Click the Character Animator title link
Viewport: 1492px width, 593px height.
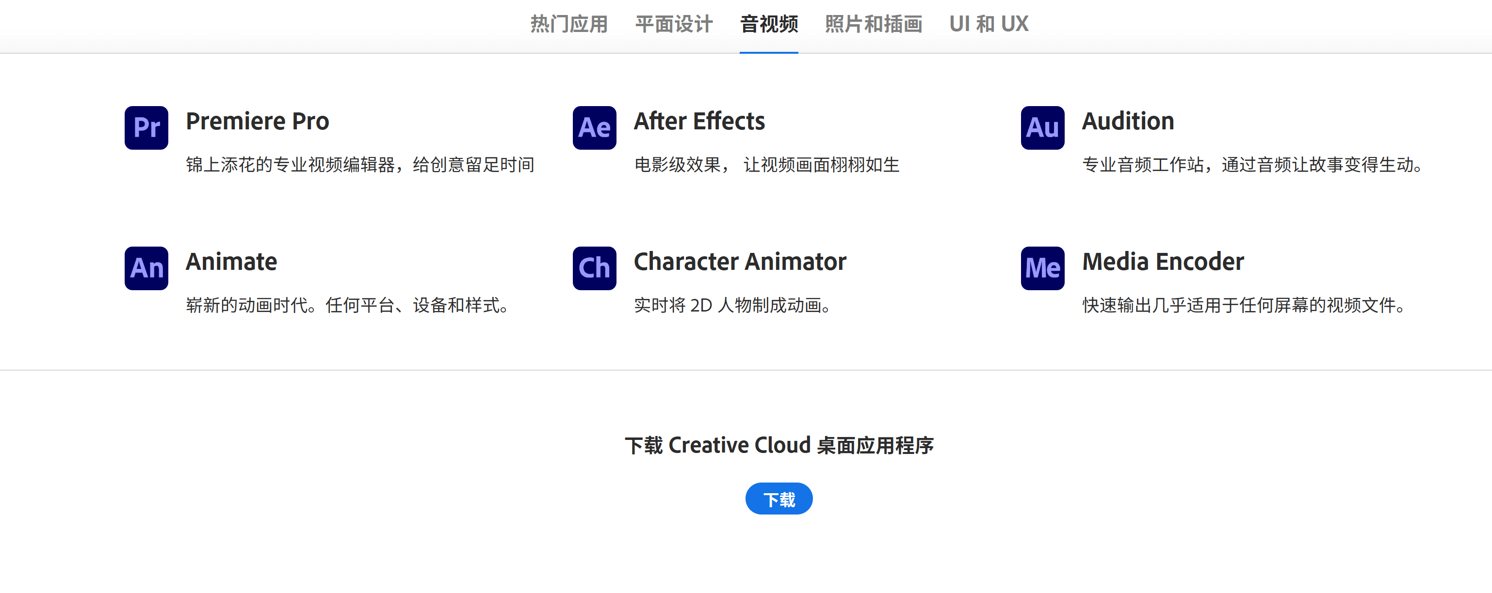point(740,262)
